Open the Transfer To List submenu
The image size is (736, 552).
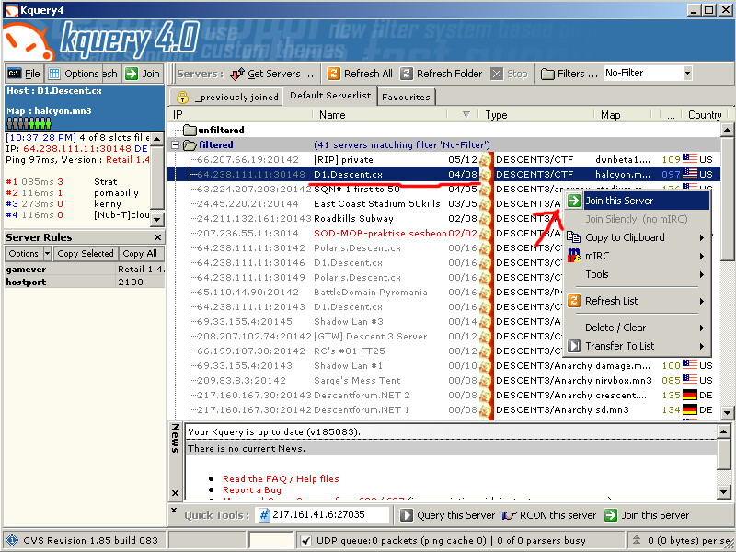(x=637, y=346)
